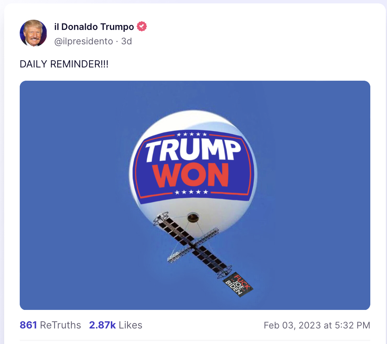This screenshot has height=344, width=387.
Task: Click the 2.87k likes number
Action: click(102, 325)
